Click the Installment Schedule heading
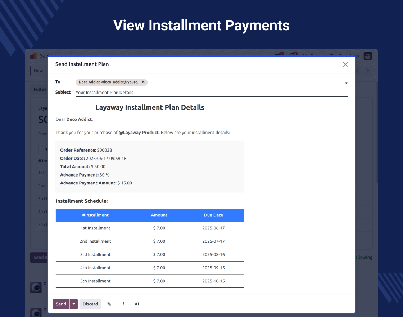The height and width of the screenshot is (317, 403). [x=82, y=201]
